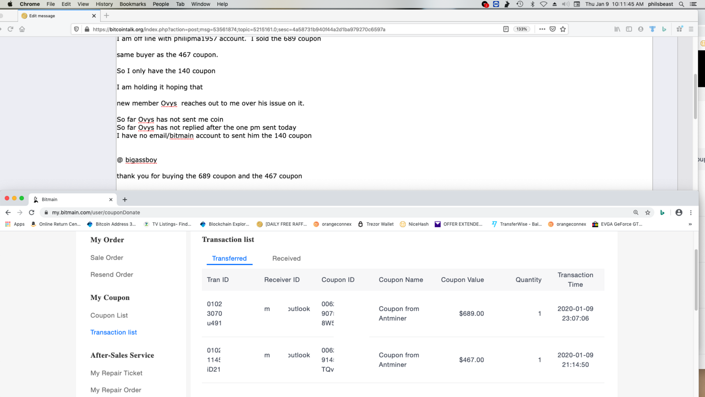Open the page actions three-dot menu in Firefox
The image size is (705, 397).
pos(542,29)
